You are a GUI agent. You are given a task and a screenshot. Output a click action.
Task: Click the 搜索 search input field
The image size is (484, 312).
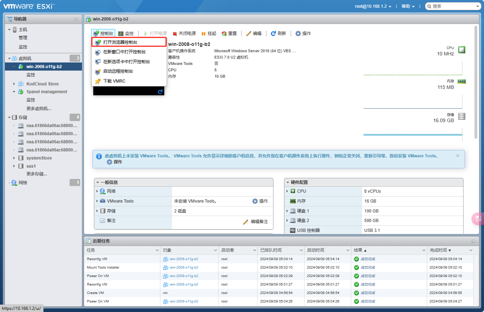[453, 6]
